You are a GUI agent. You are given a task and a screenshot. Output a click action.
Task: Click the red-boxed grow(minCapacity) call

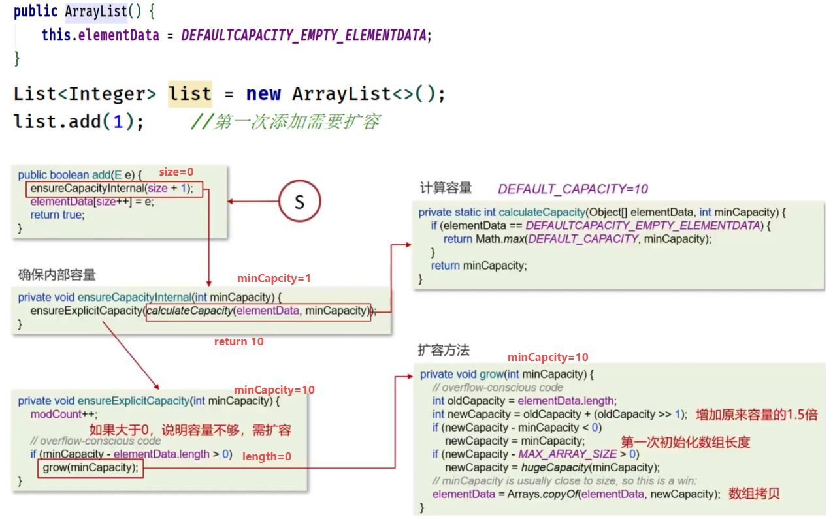point(90,467)
